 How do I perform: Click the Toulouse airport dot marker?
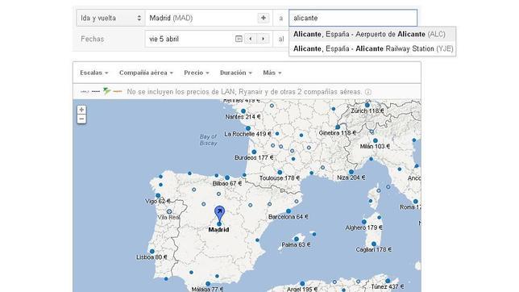coord(280,173)
